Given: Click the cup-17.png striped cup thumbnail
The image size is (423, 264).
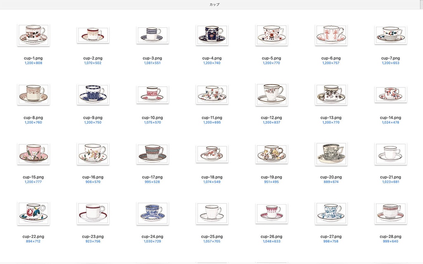Looking at the screenshot, I should [152, 154].
